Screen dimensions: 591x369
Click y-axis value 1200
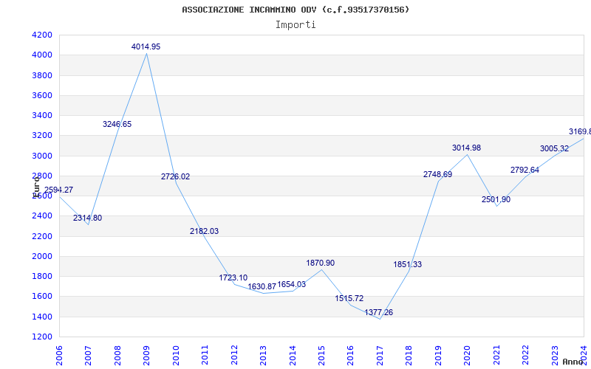(x=42, y=337)
